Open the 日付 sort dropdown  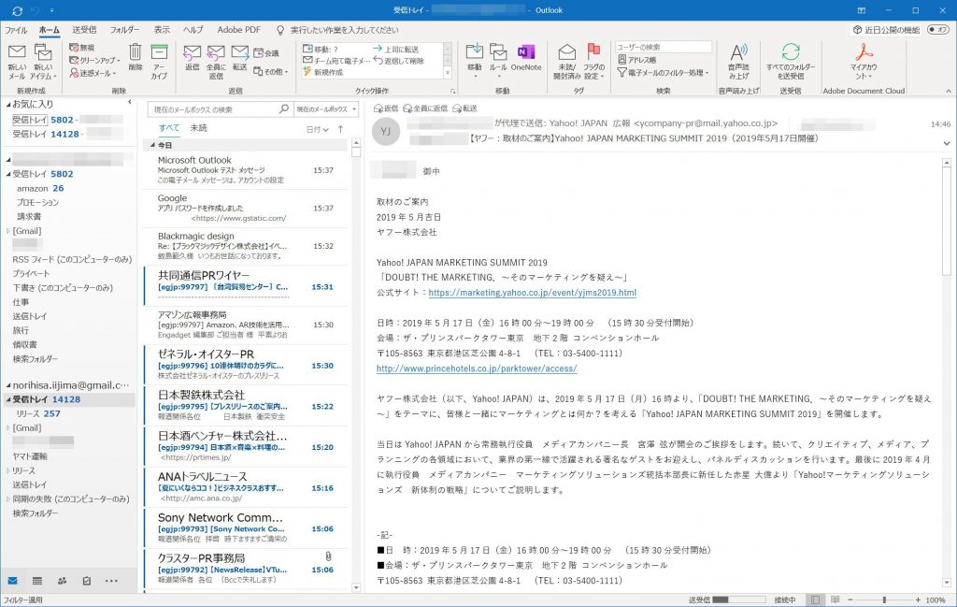[x=318, y=129]
